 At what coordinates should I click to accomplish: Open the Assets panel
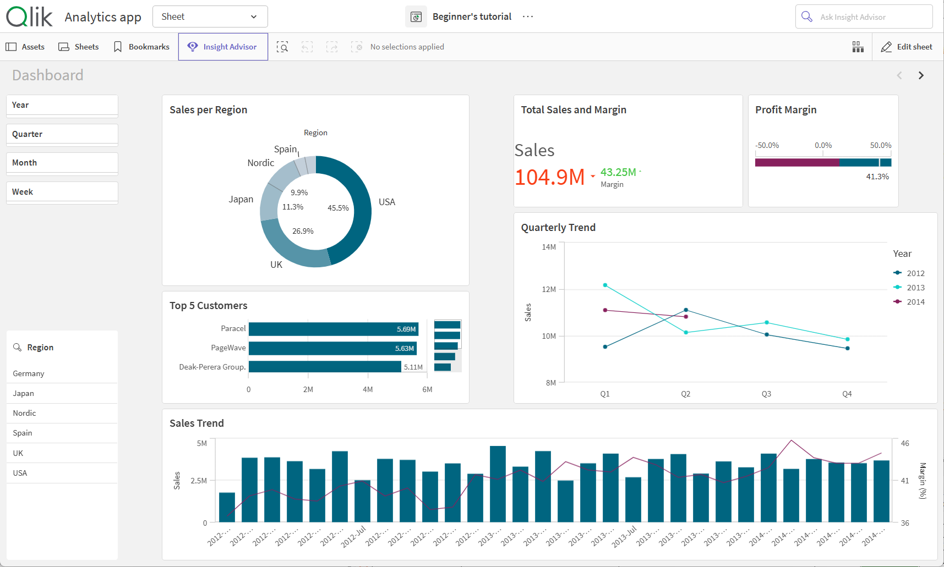pos(25,47)
